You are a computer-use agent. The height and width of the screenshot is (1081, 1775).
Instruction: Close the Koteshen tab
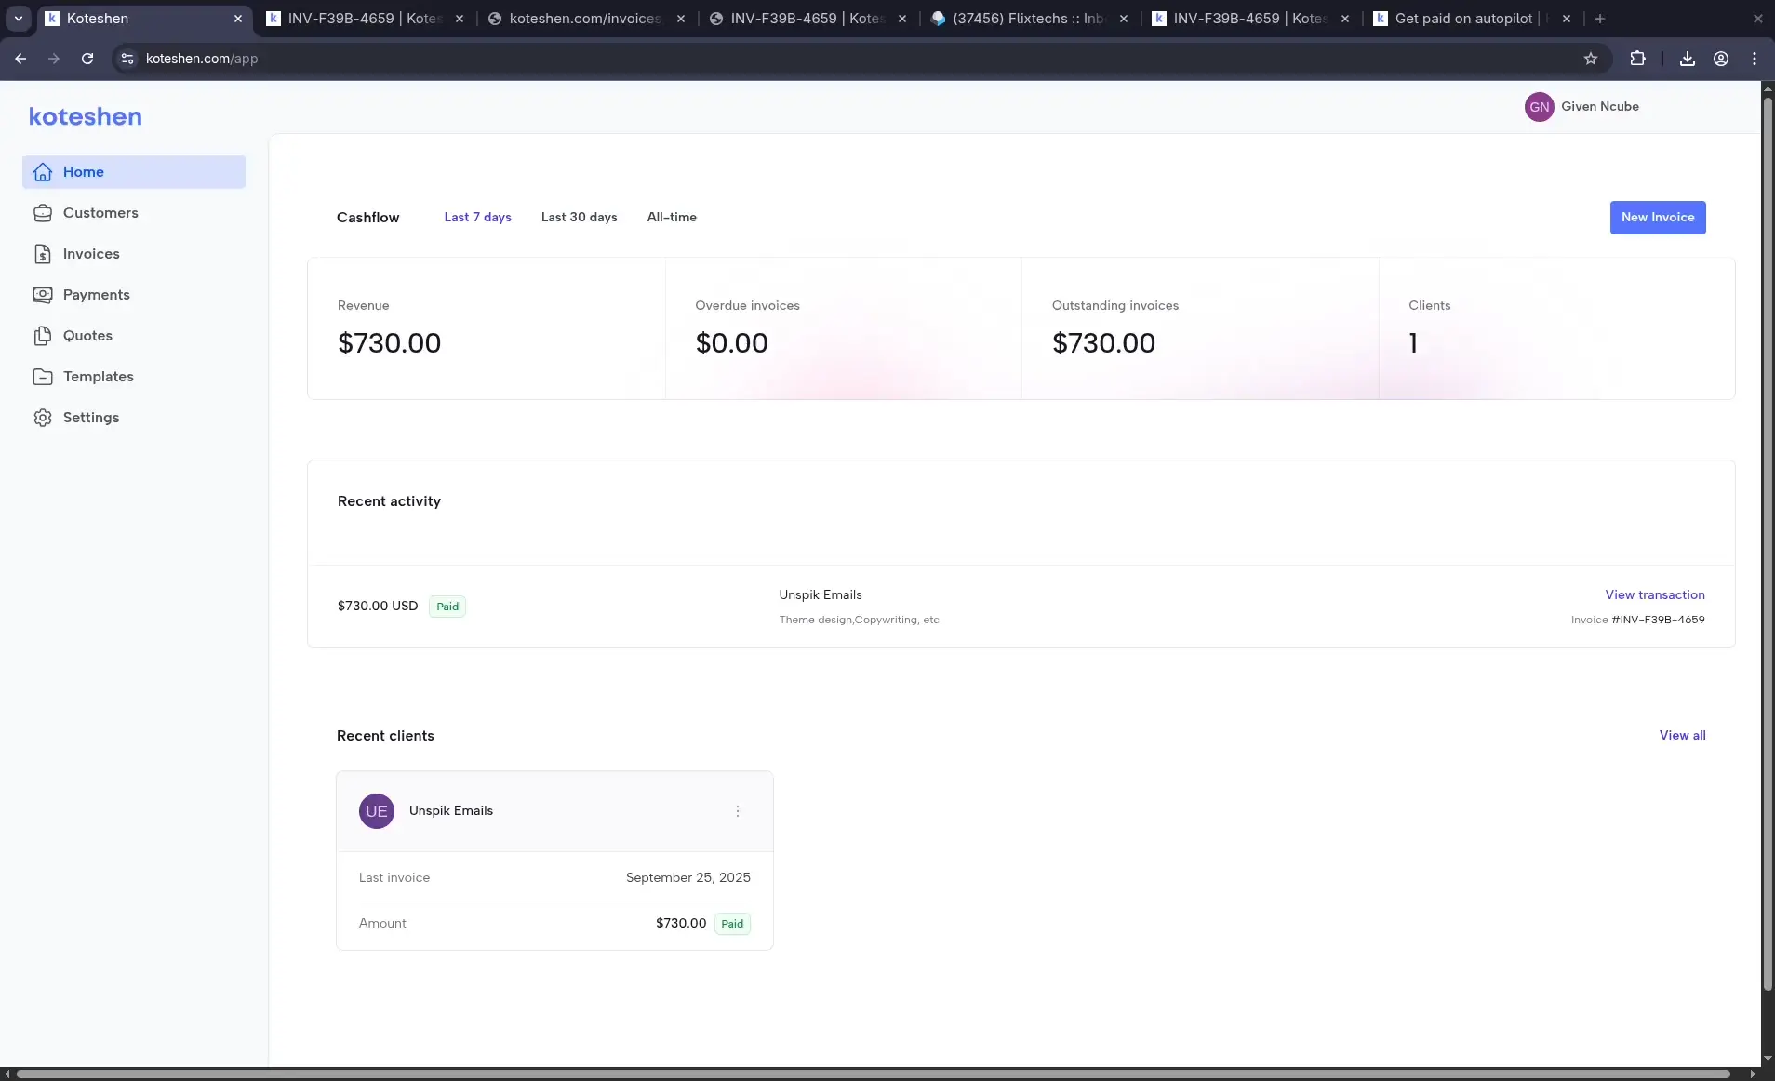pyautogui.click(x=238, y=19)
